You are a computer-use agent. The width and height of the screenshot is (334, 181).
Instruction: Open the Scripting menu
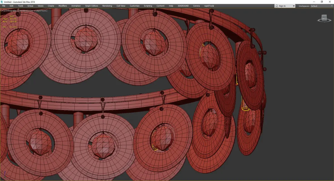click(x=148, y=6)
